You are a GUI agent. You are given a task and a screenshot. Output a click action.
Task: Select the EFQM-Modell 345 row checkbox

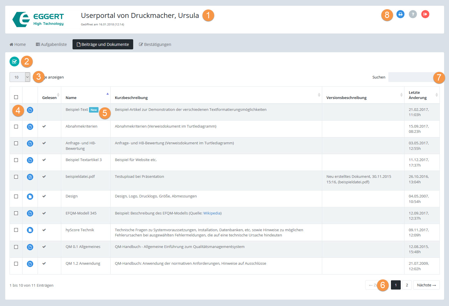(16, 213)
